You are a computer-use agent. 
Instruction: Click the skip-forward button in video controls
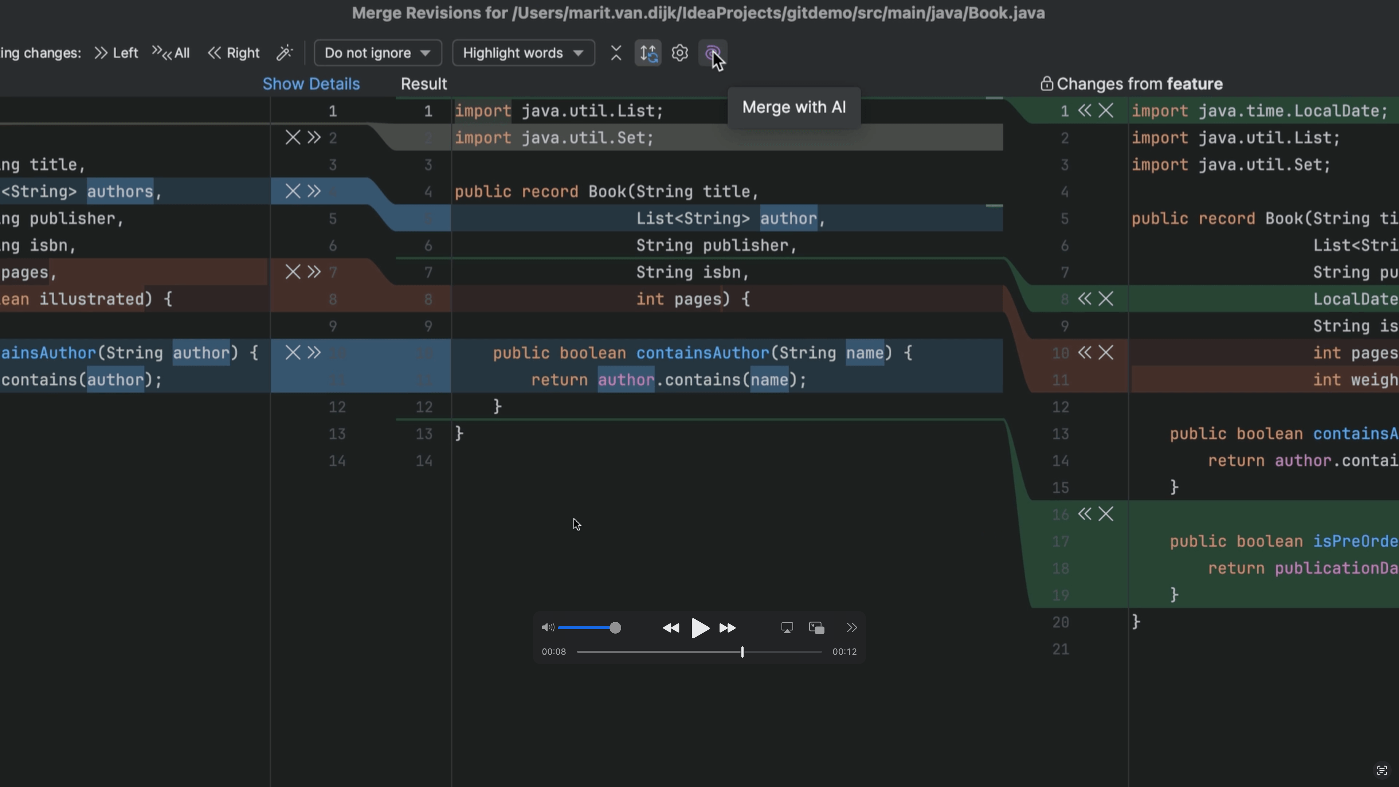tap(727, 627)
